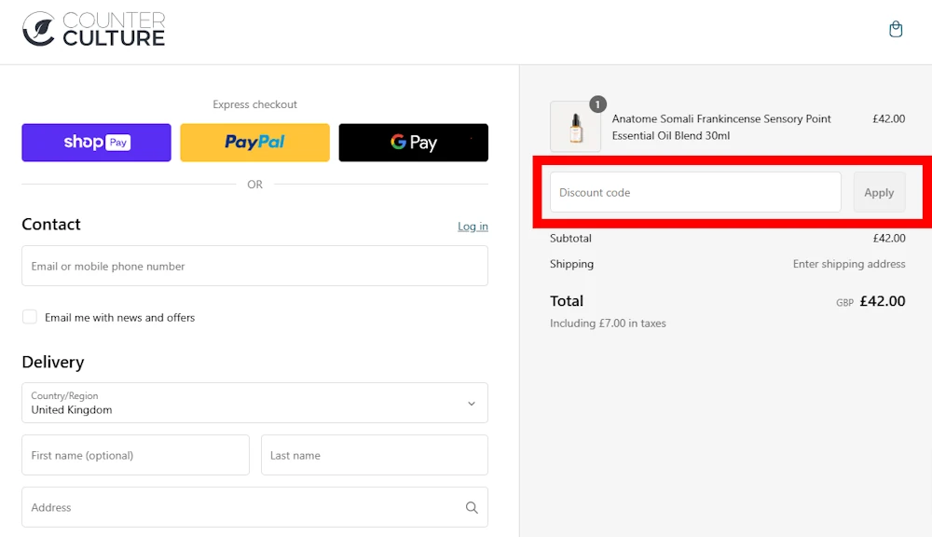Pay with PayPal express checkout
Image resolution: width=932 pixels, height=537 pixels.
coord(255,143)
